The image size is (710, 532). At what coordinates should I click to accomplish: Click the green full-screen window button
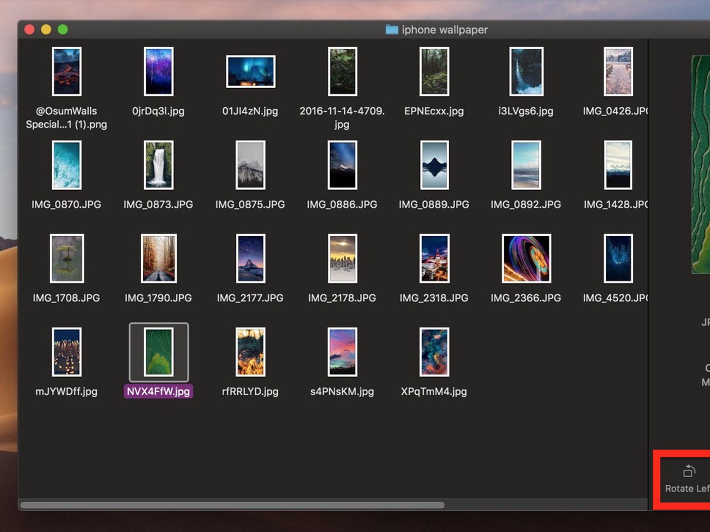tap(63, 30)
